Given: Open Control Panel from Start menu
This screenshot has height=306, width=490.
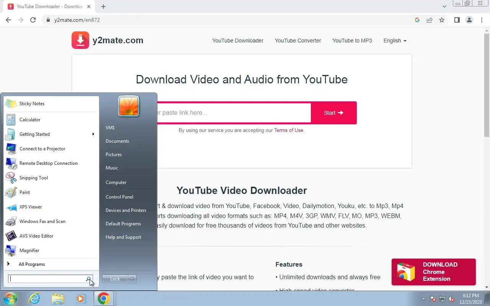Looking at the screenshot, I should click(119, 197).
